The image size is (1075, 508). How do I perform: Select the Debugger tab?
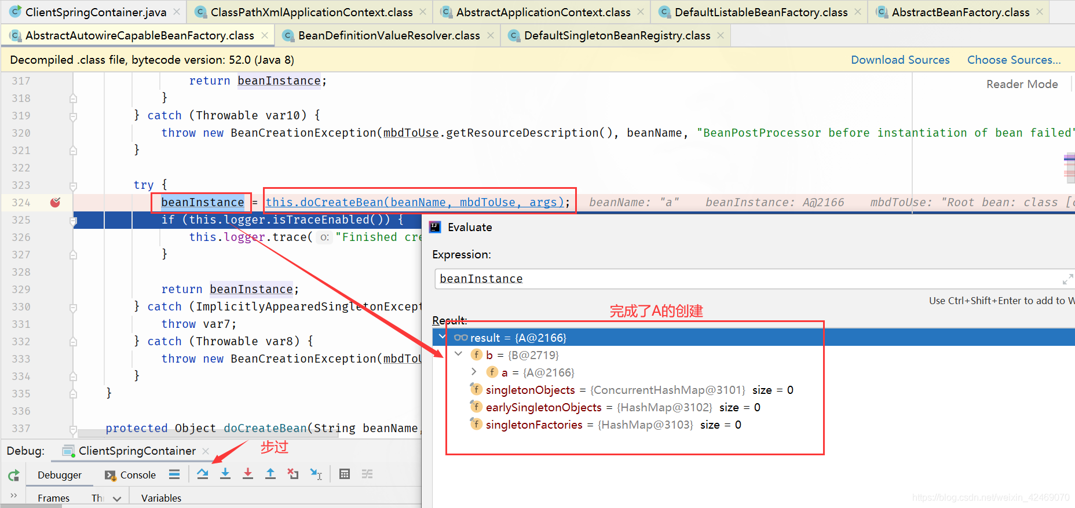click(60, 475)
